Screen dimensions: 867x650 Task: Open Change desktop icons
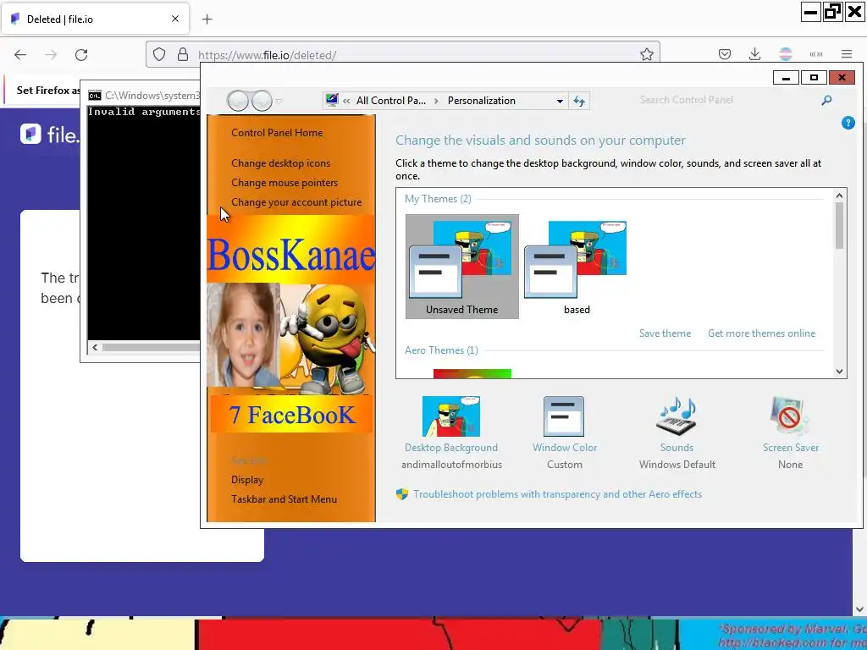point(280,163)
